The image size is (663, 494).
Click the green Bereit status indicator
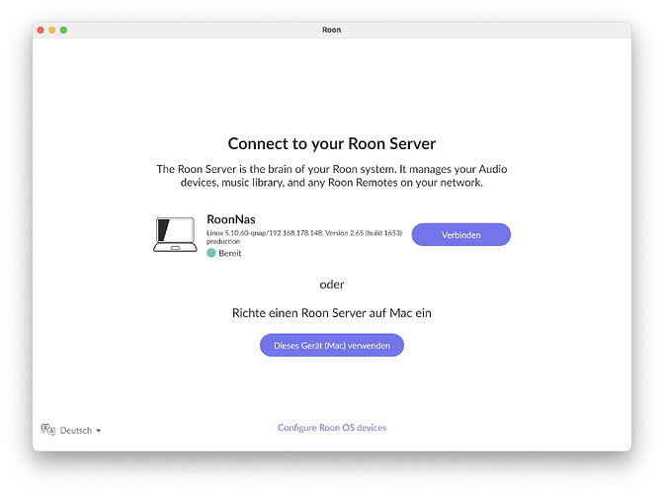tap(211, 253)
